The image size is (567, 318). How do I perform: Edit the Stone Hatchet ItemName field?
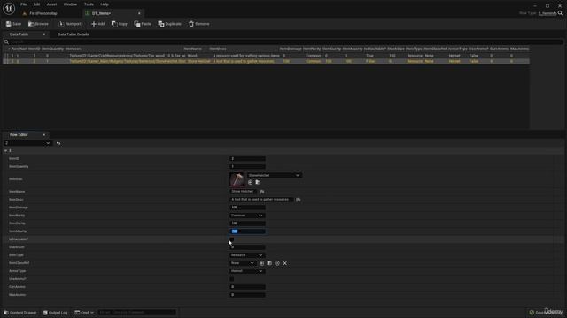[244, 192]
